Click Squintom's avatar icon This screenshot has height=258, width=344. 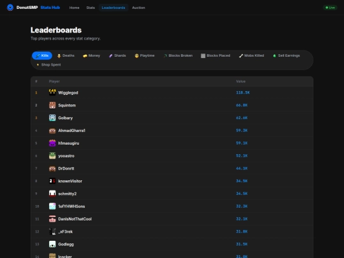[52, 105]
